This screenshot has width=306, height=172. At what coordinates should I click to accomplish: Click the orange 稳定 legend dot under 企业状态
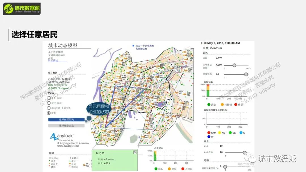pyautogui.click(x=169, y=169)
